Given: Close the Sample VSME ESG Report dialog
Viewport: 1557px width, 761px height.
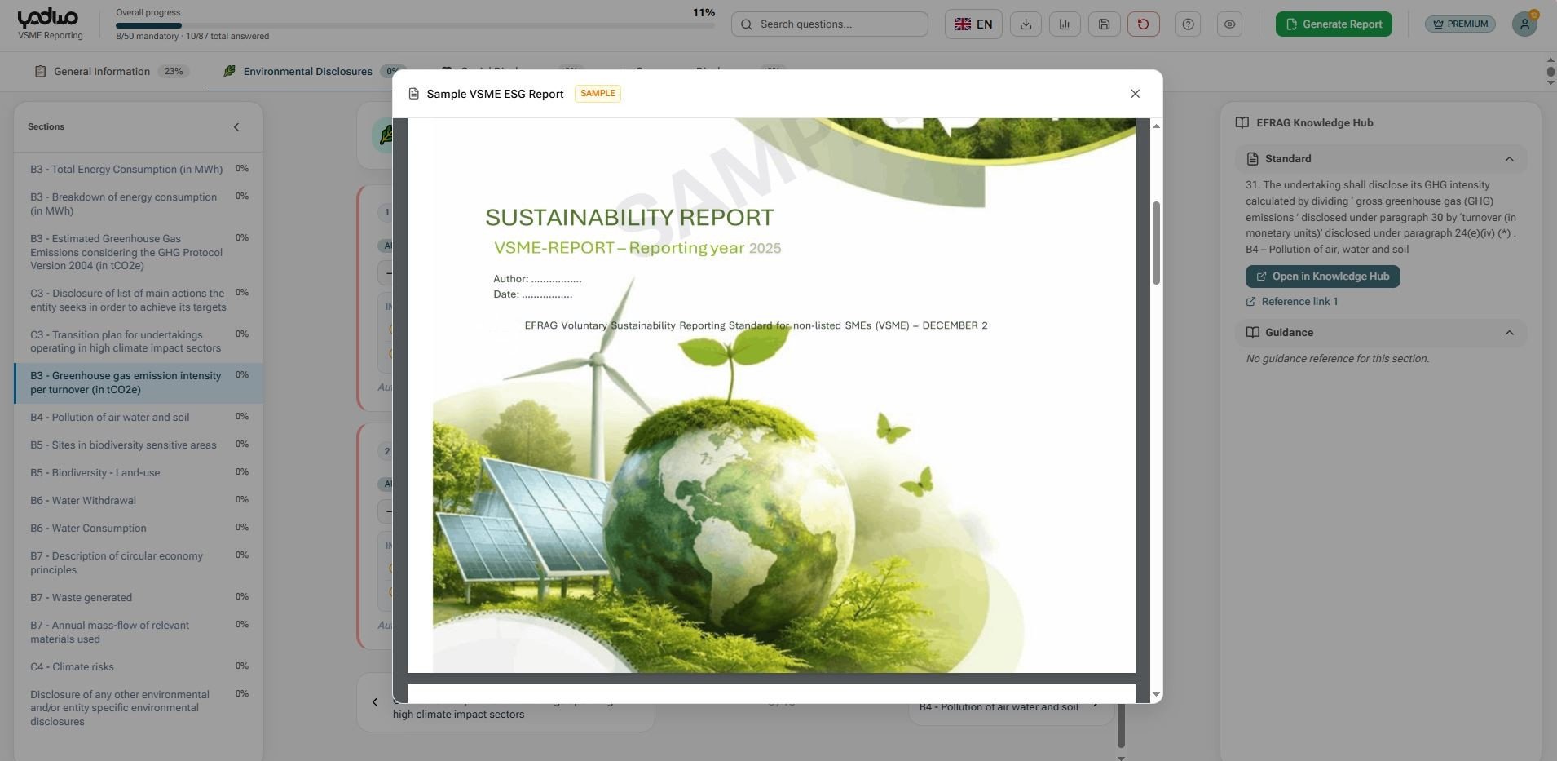Looking at the screenshot, I should coord(1135,94).
